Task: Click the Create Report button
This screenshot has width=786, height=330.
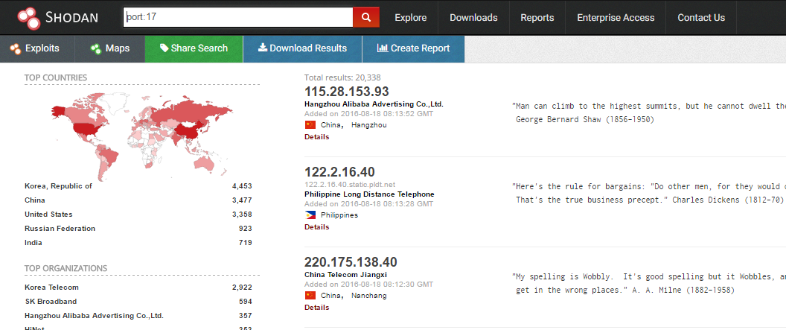Action: tap(413, 48)
